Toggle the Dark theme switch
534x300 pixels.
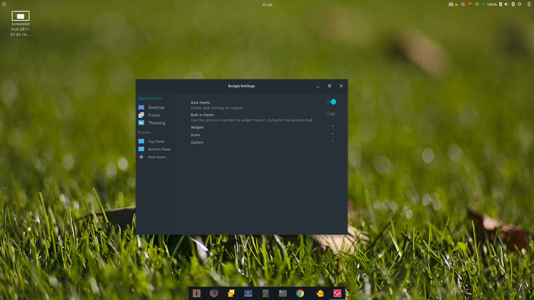point(331,102)
